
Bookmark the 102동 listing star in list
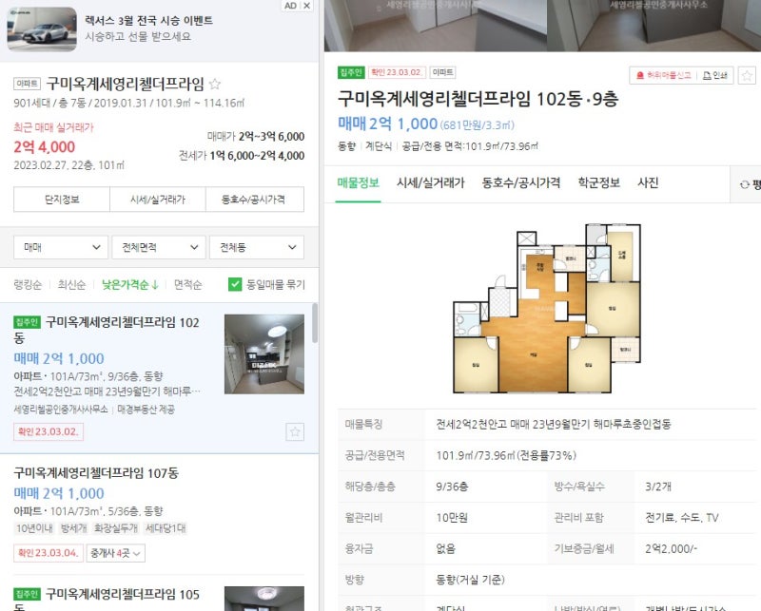(x=295, y=431)
